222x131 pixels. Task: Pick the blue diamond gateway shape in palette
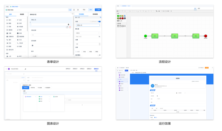coord(125,16)
